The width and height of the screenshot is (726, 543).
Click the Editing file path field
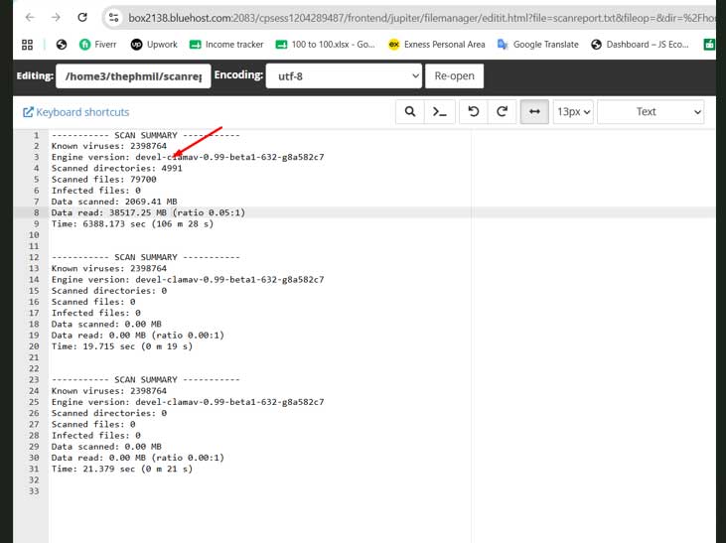coord(133,75)
